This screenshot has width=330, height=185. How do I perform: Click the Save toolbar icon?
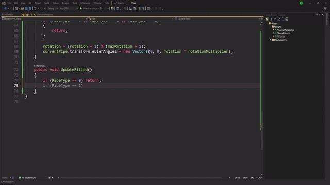26,8
